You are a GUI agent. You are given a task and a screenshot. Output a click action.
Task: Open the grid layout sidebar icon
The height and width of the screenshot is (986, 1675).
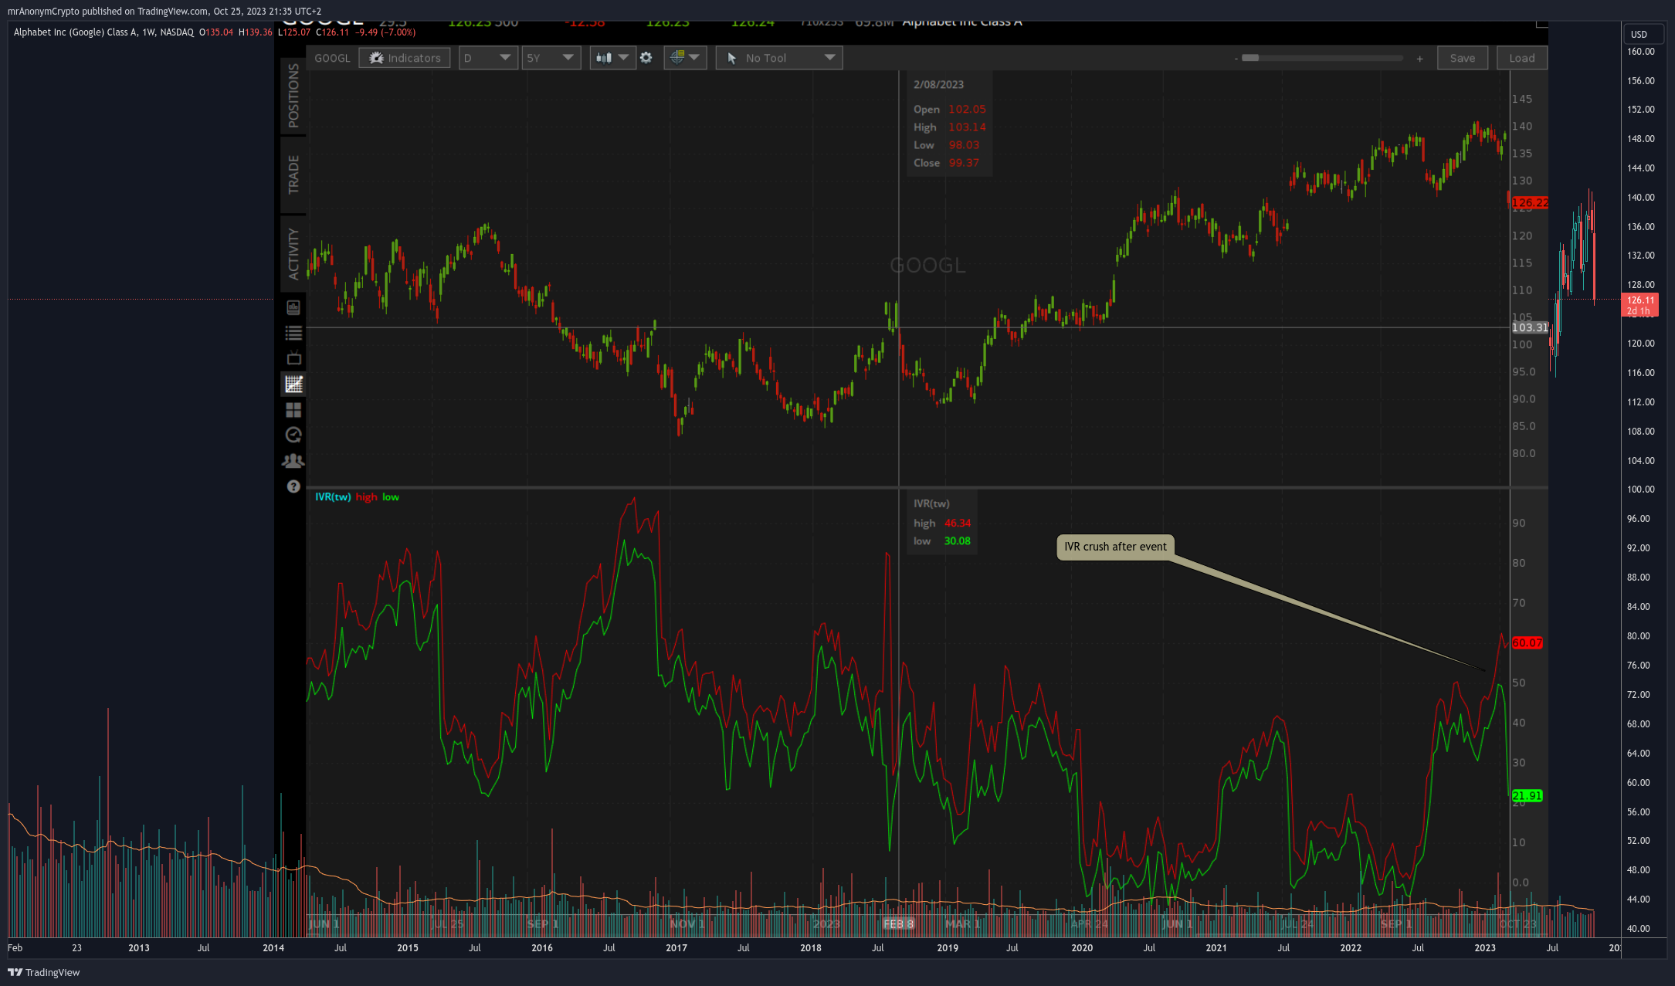293,409
